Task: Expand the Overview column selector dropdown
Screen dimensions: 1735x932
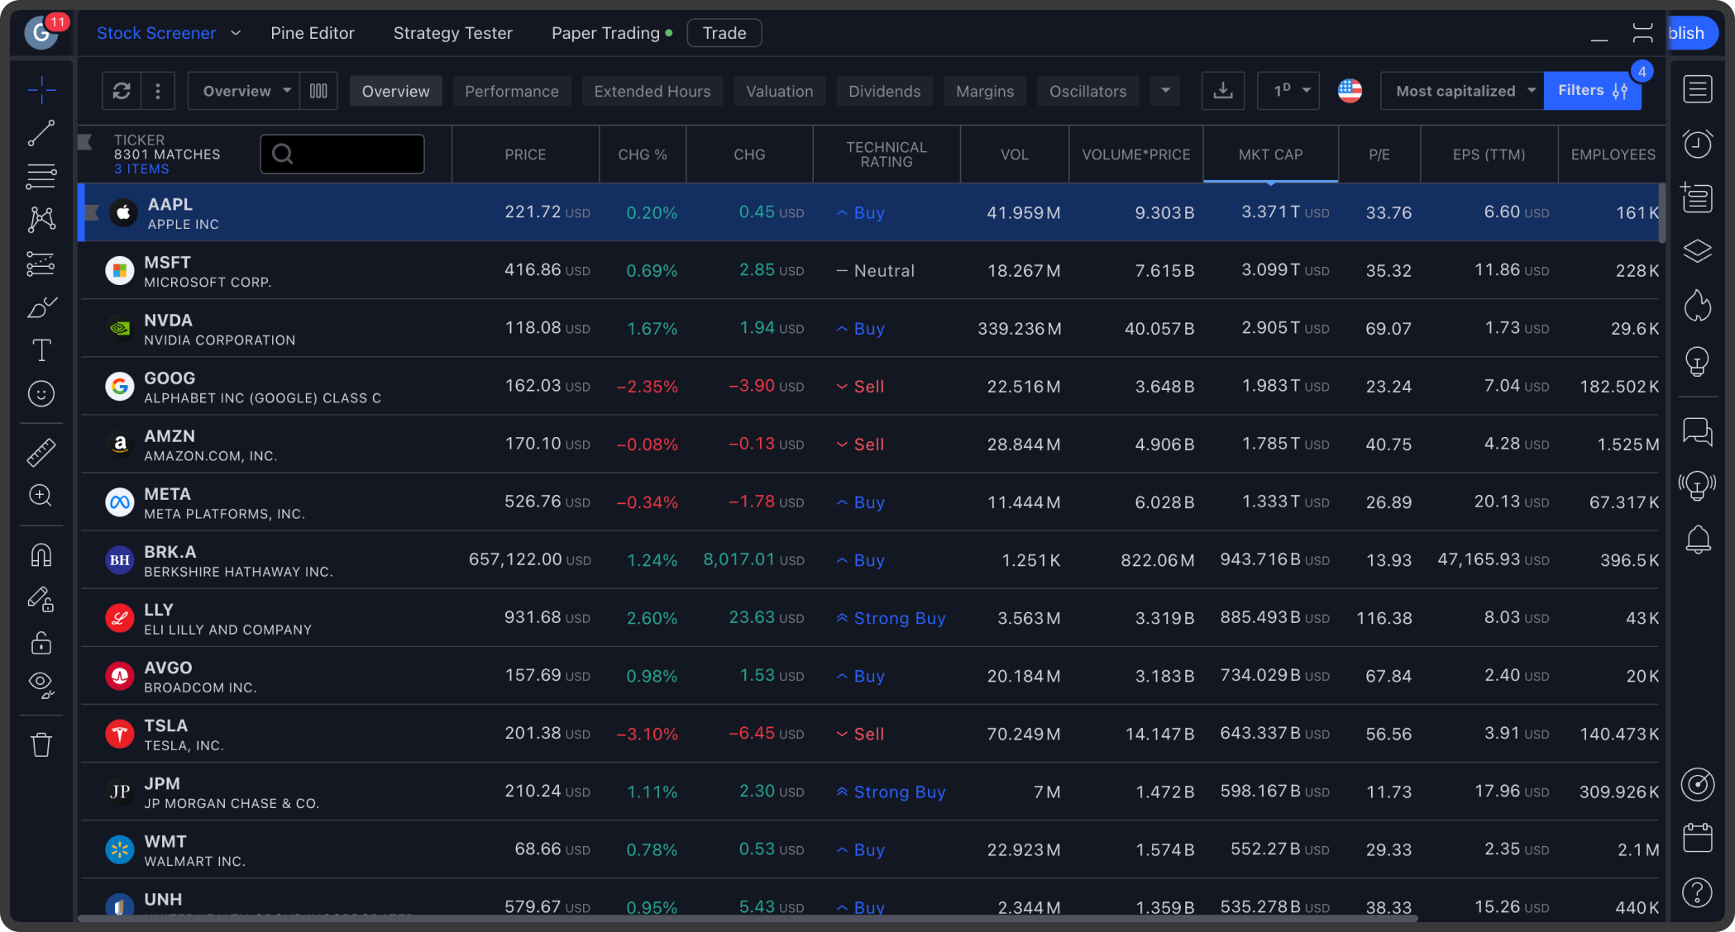Action: pos(242,89)
